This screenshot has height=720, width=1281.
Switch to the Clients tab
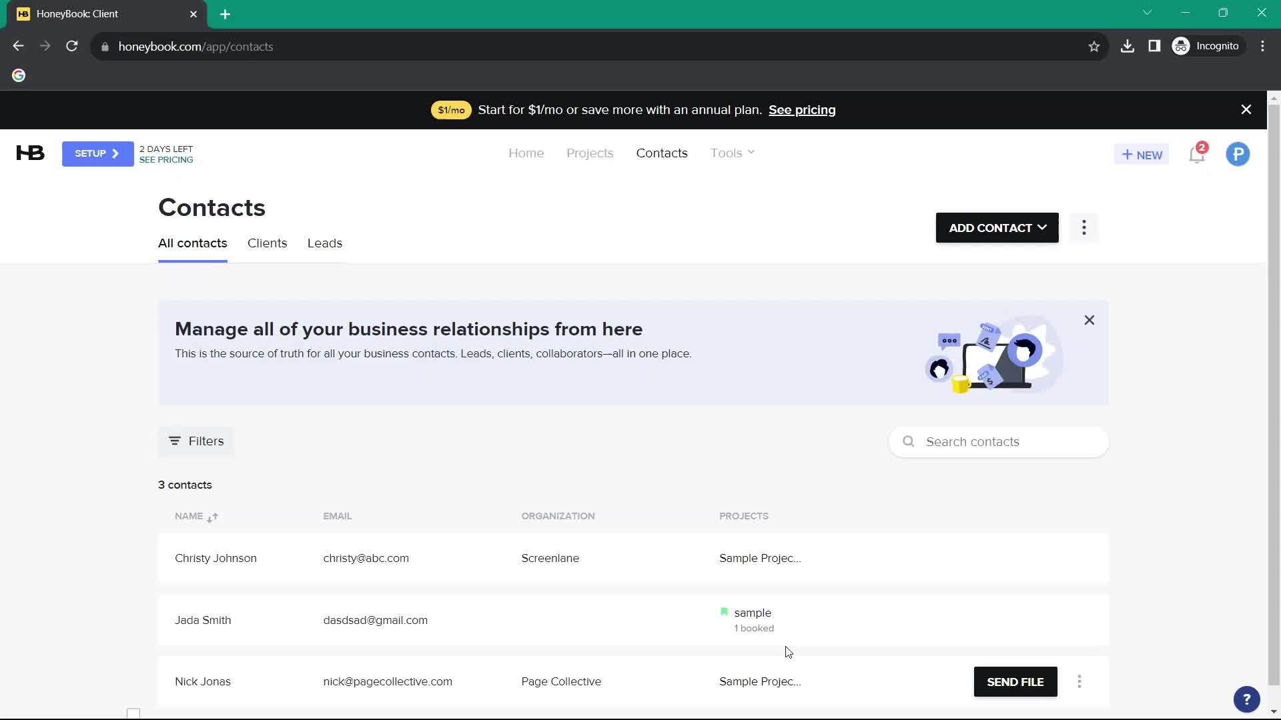pyautogui.click(x=267, y=243)
